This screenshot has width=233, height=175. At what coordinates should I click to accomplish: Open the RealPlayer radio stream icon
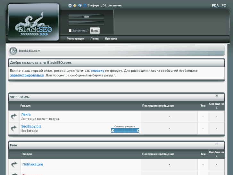(x=80, y=6)
